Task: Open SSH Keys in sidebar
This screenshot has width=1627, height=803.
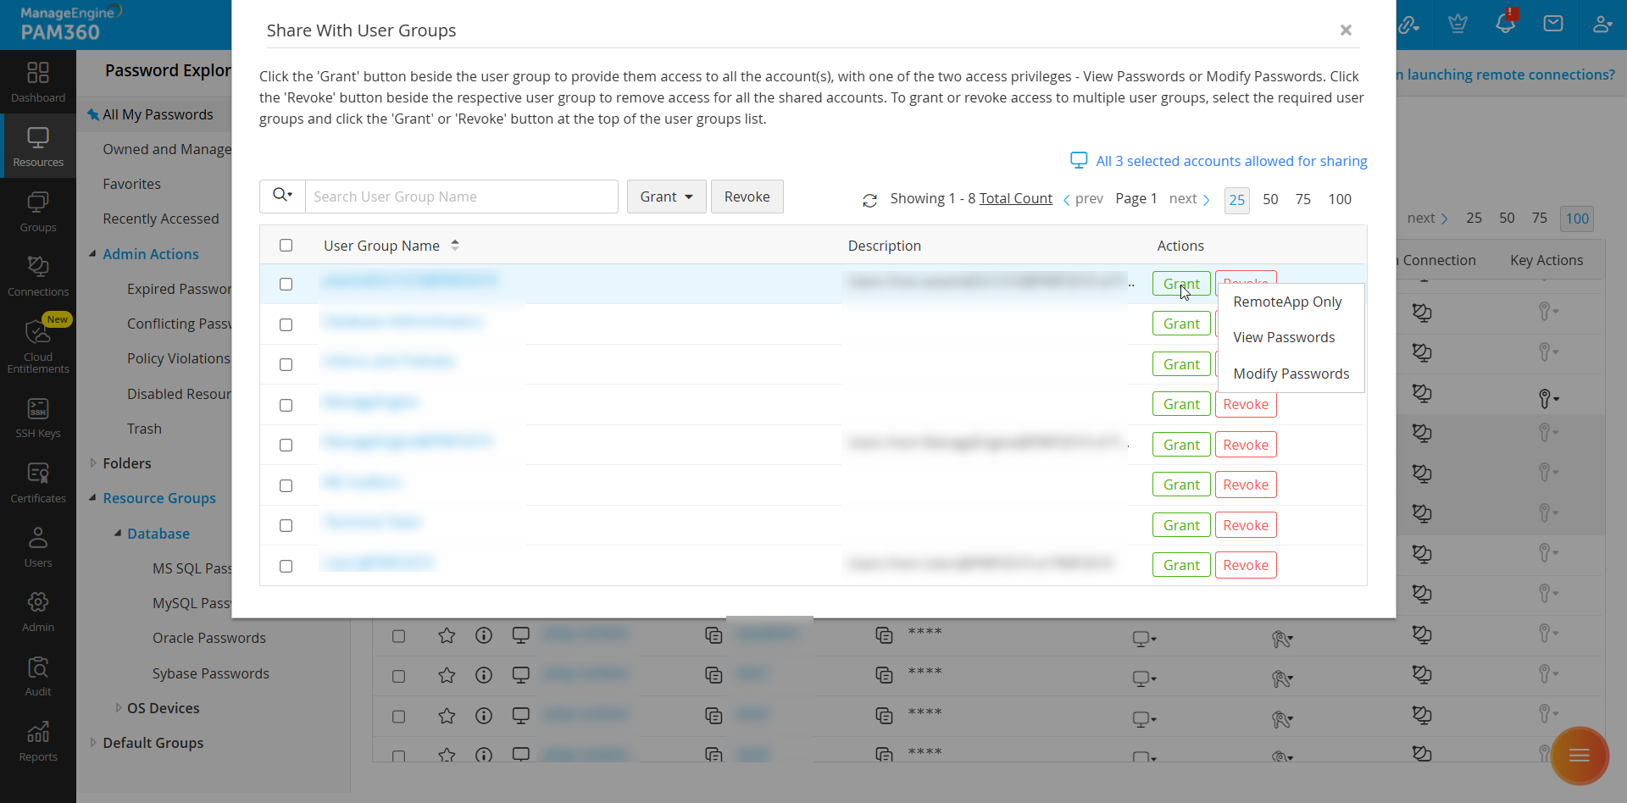Action: point(38,418)
